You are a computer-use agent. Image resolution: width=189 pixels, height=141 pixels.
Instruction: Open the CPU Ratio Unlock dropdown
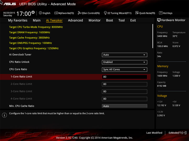124,62
